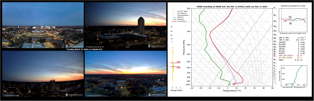
Task: Click the green 32F dewpoint label
Action: pyautogui.click(x=229, y=84)
